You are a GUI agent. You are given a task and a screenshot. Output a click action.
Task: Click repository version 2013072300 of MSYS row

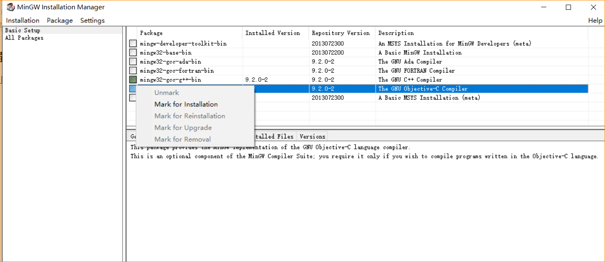pyautogui.click(x=328, y=98)
